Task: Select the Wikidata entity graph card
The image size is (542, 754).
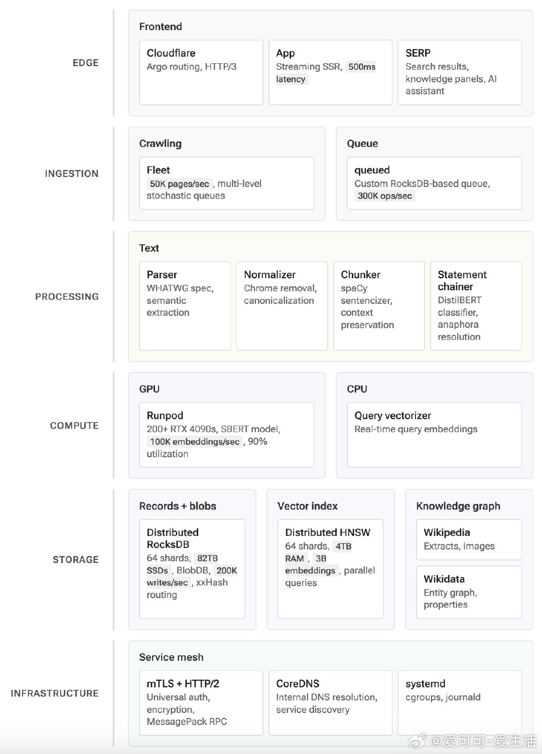Action: pos(469,593)
